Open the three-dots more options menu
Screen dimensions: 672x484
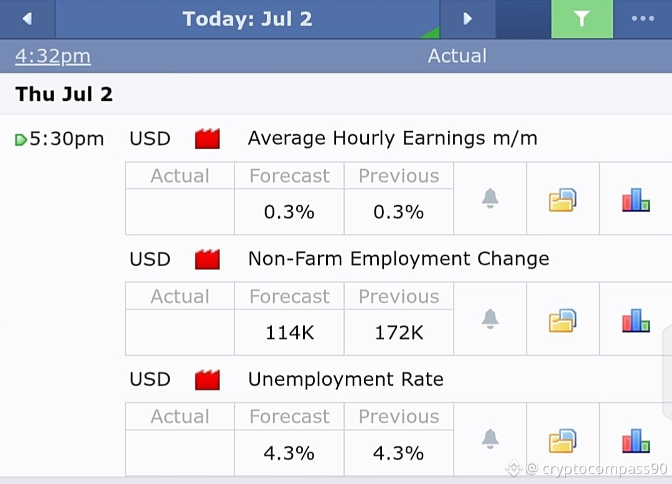642,19
